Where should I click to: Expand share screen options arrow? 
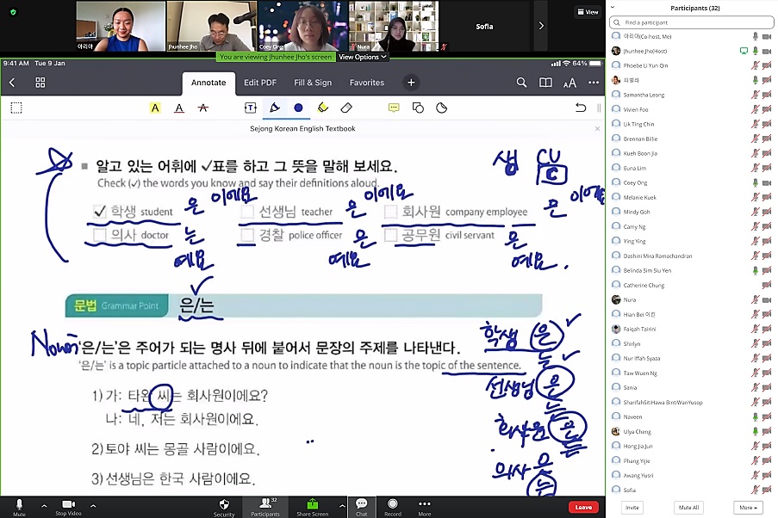(342, 506)
